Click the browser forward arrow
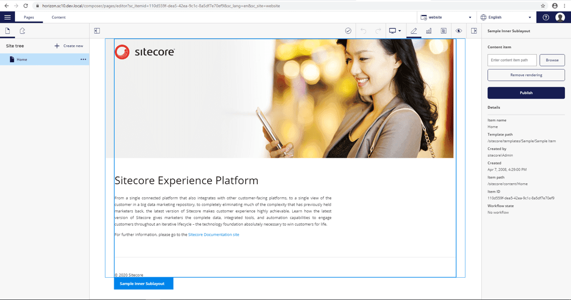Screen dimensions: 571x300 [x=16, y=6]
